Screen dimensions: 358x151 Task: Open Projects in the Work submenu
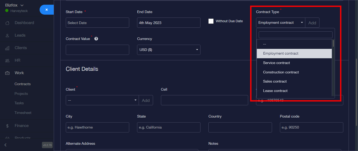tap(21, 94)
